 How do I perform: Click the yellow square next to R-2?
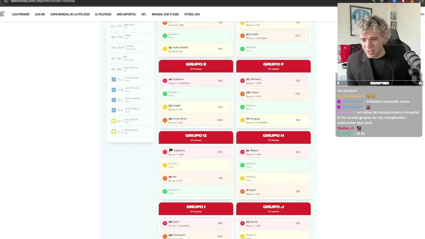(x=114, y=131)
